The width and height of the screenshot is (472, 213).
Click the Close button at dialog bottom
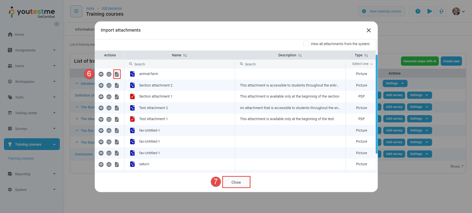[x=236, y=182]
